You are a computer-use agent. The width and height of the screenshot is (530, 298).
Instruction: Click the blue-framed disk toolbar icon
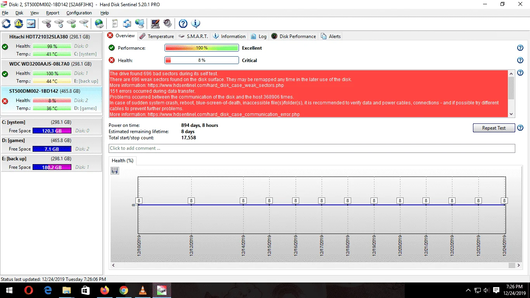point(31,24)
